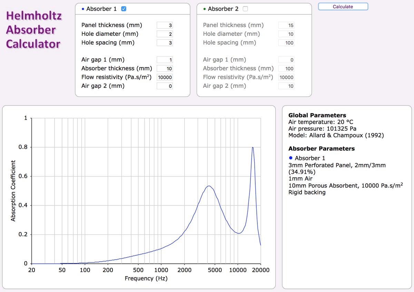Click the 20000 frequency axis tick label
414x292 pixels.
(260, 270)
